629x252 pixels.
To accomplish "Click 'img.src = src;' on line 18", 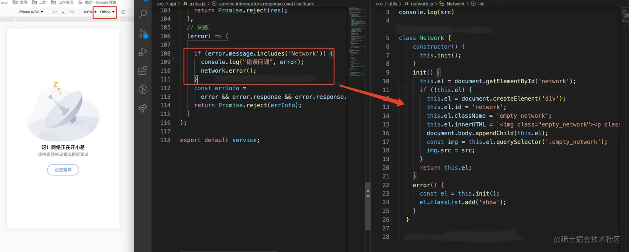I will pos(451,150).
